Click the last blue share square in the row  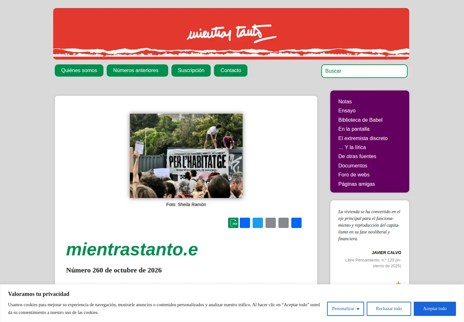[x=296, y=223]
